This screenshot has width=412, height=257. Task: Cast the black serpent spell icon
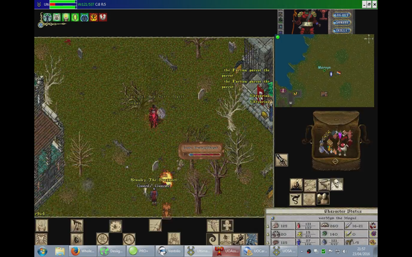click(295, 199)
